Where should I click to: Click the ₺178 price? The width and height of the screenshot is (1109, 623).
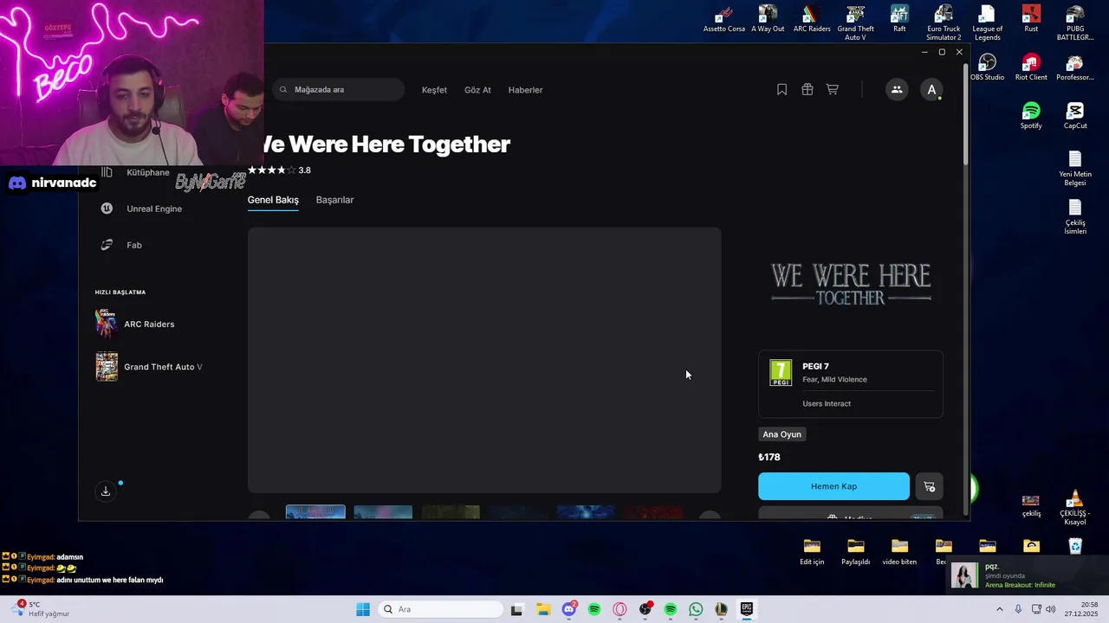click(x=769, y=457)
